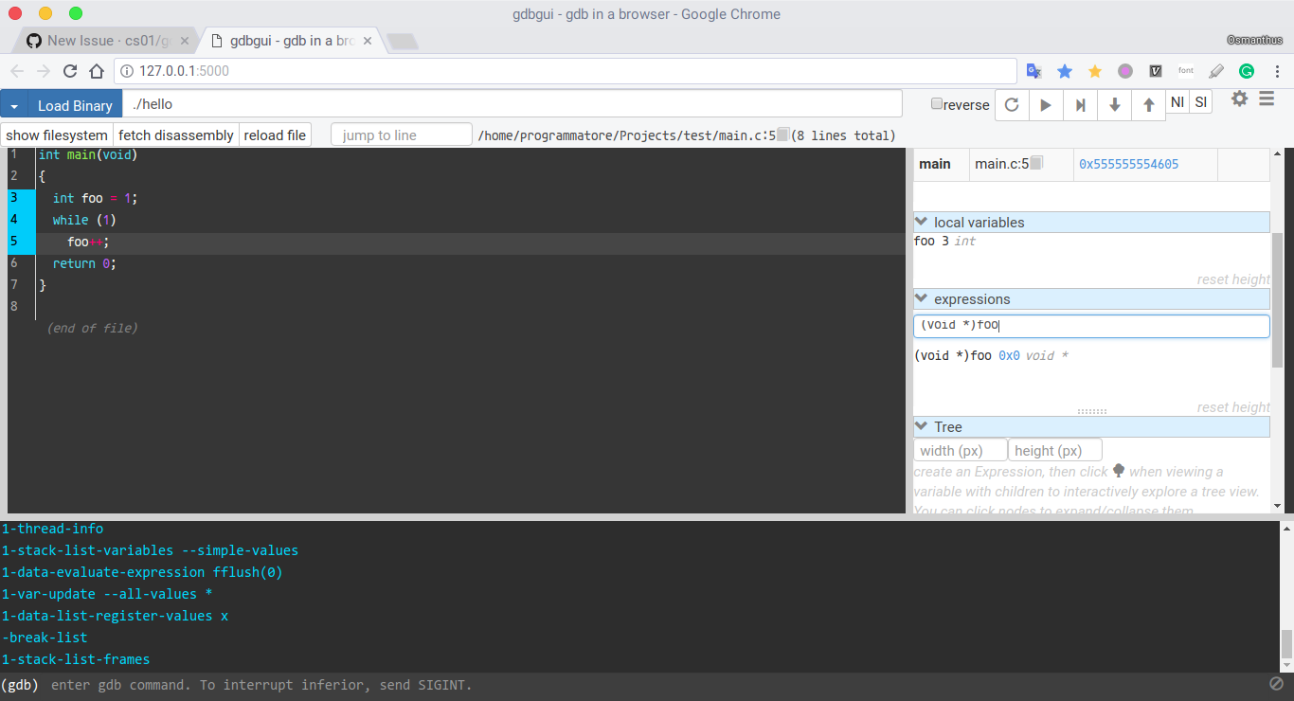1294x701 pixels.
Task: Select the SI step-instruction icon
Action: (x=1199, y=104)
